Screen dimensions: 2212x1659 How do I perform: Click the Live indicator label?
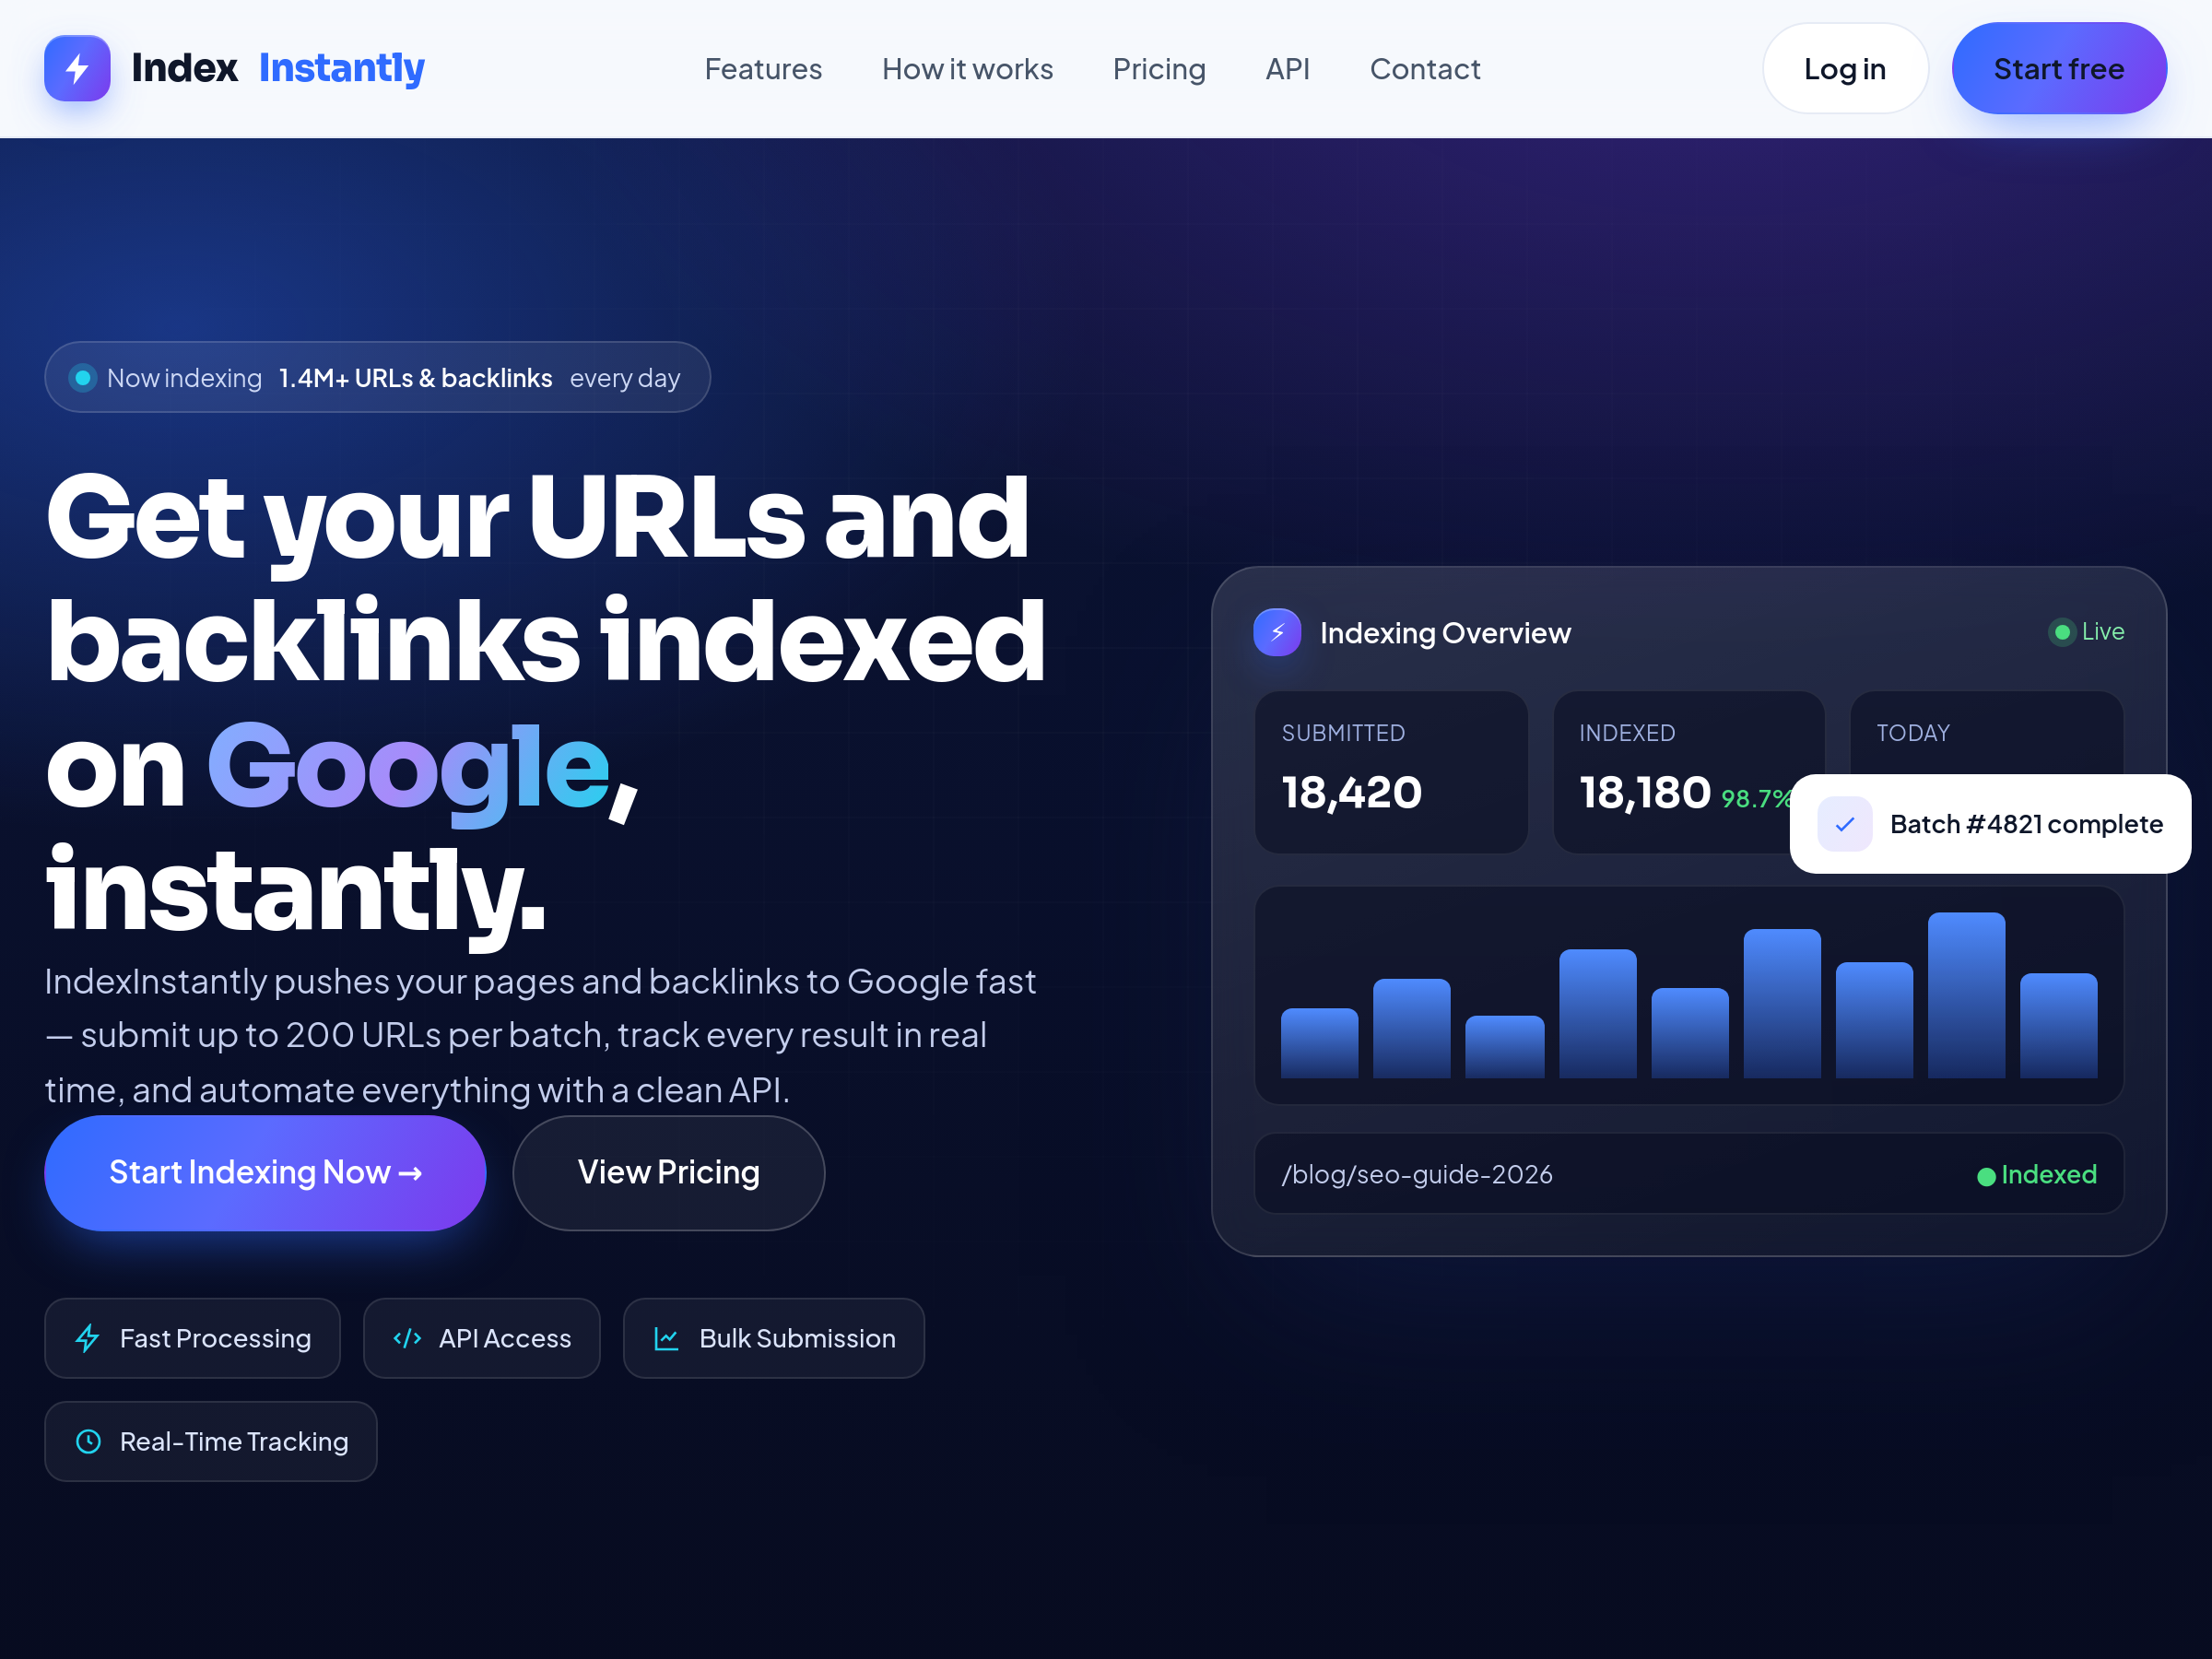pyautogui.click(x=2102, y=632)
